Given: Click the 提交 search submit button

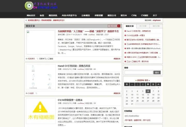Looking at the screenshot, I should [x=157, y=72].
